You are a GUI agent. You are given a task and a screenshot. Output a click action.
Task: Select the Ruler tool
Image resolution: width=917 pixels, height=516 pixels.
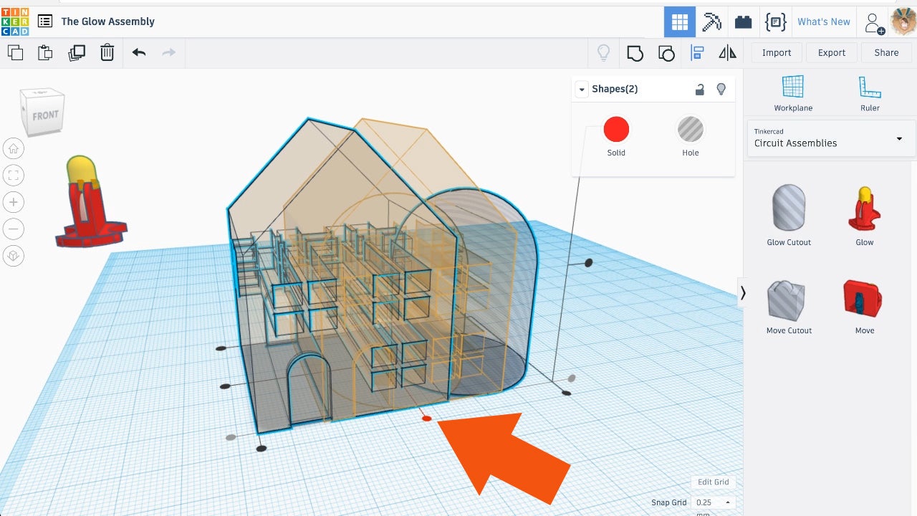(x=870, y=93)
